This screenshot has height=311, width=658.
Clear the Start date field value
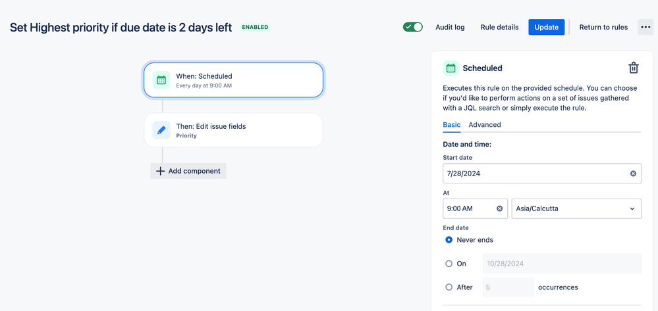tap(633, 174)
